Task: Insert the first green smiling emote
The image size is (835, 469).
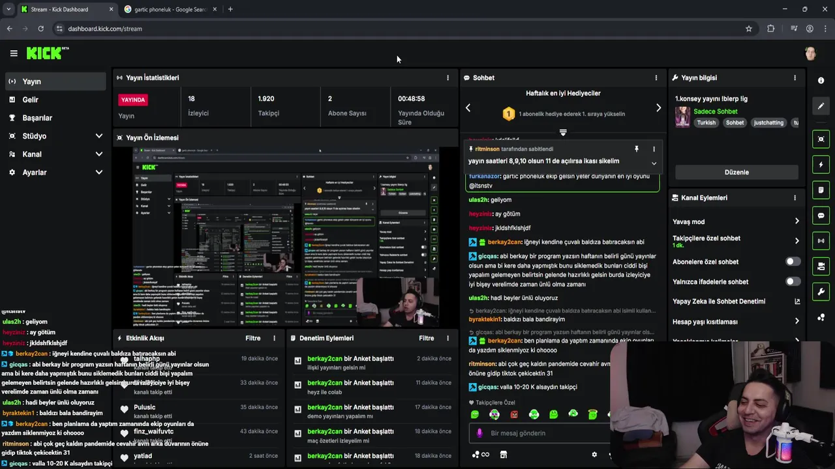Action: 475,414
